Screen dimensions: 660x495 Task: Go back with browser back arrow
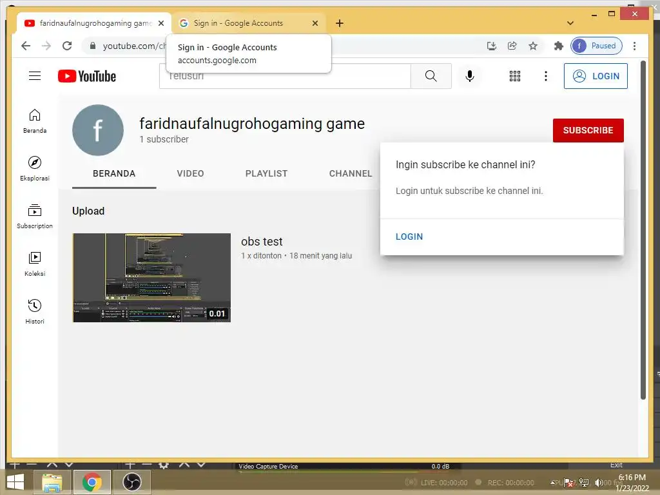(26, 46)
